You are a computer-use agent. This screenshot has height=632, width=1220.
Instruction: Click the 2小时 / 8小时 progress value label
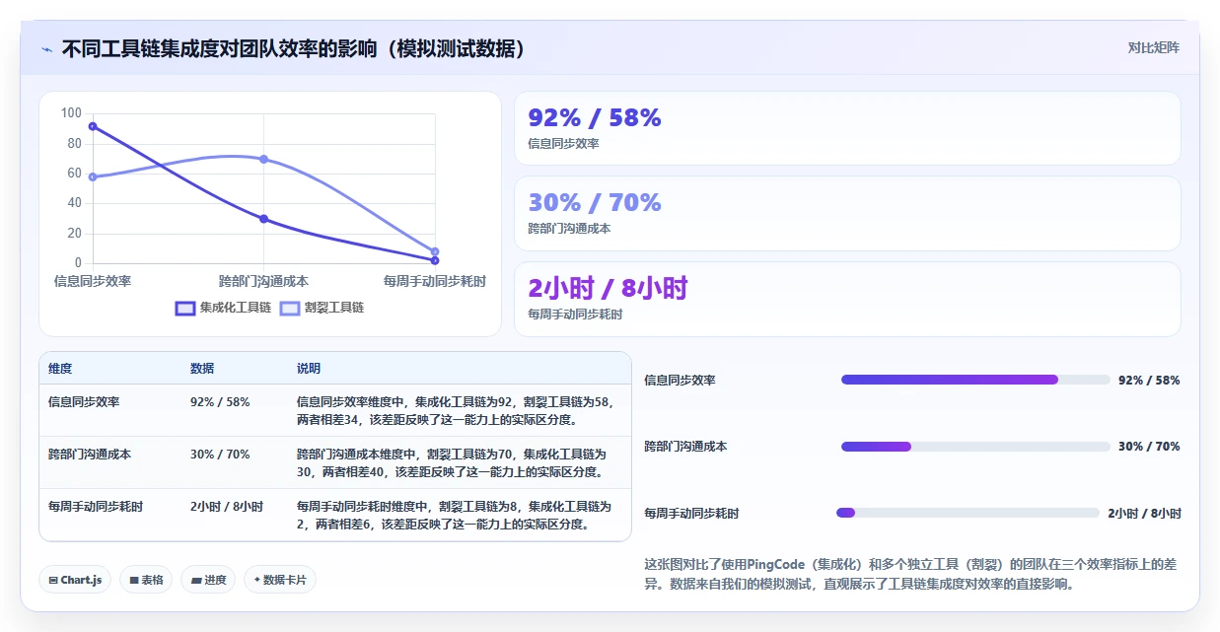[1144, 514]
